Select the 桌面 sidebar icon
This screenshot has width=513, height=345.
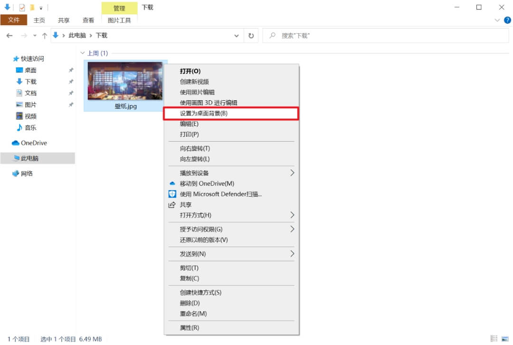click(28, 70)
